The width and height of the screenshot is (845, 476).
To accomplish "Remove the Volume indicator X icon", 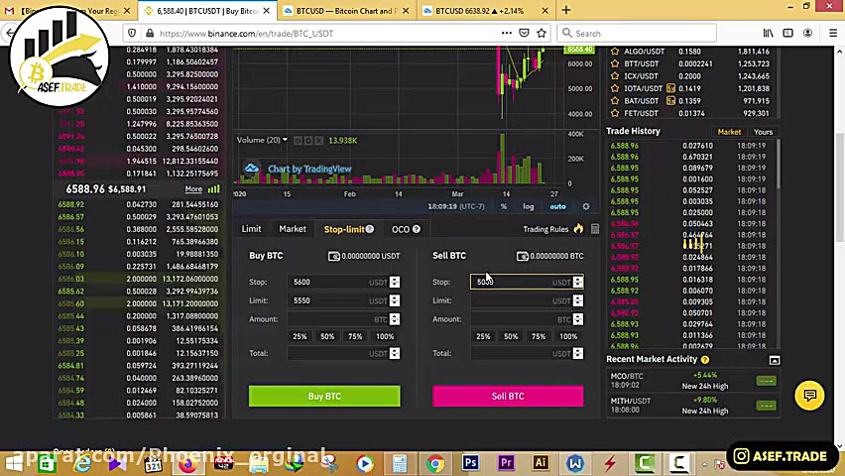I will (x=319, y=140).
